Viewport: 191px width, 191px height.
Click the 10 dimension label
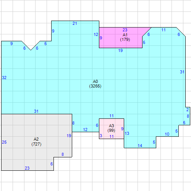(x=167, y=134)
